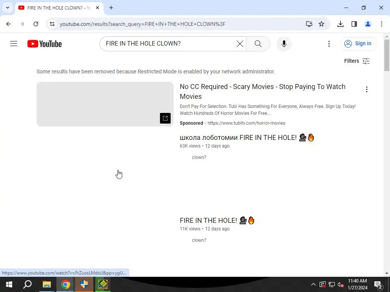Open 'No CC Required - Scary Movies' ad title
The height and width of the screenshot is (292, 390).
pos(263,91)
